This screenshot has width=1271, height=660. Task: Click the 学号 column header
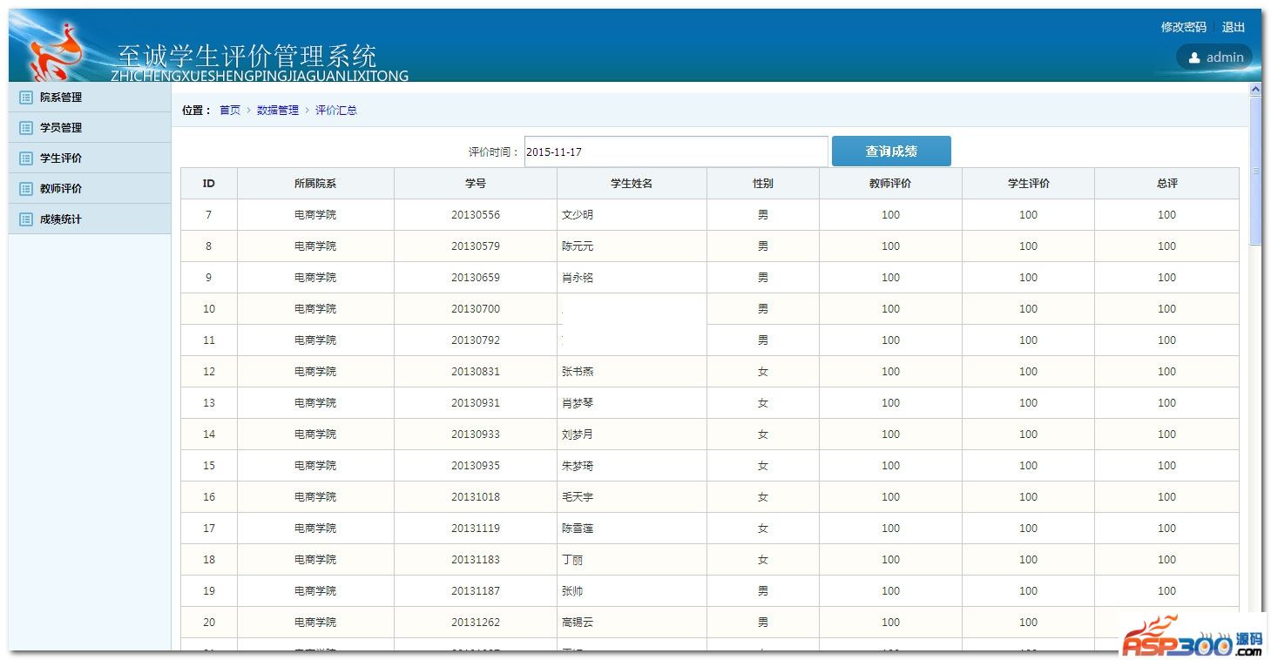point(475,184)
